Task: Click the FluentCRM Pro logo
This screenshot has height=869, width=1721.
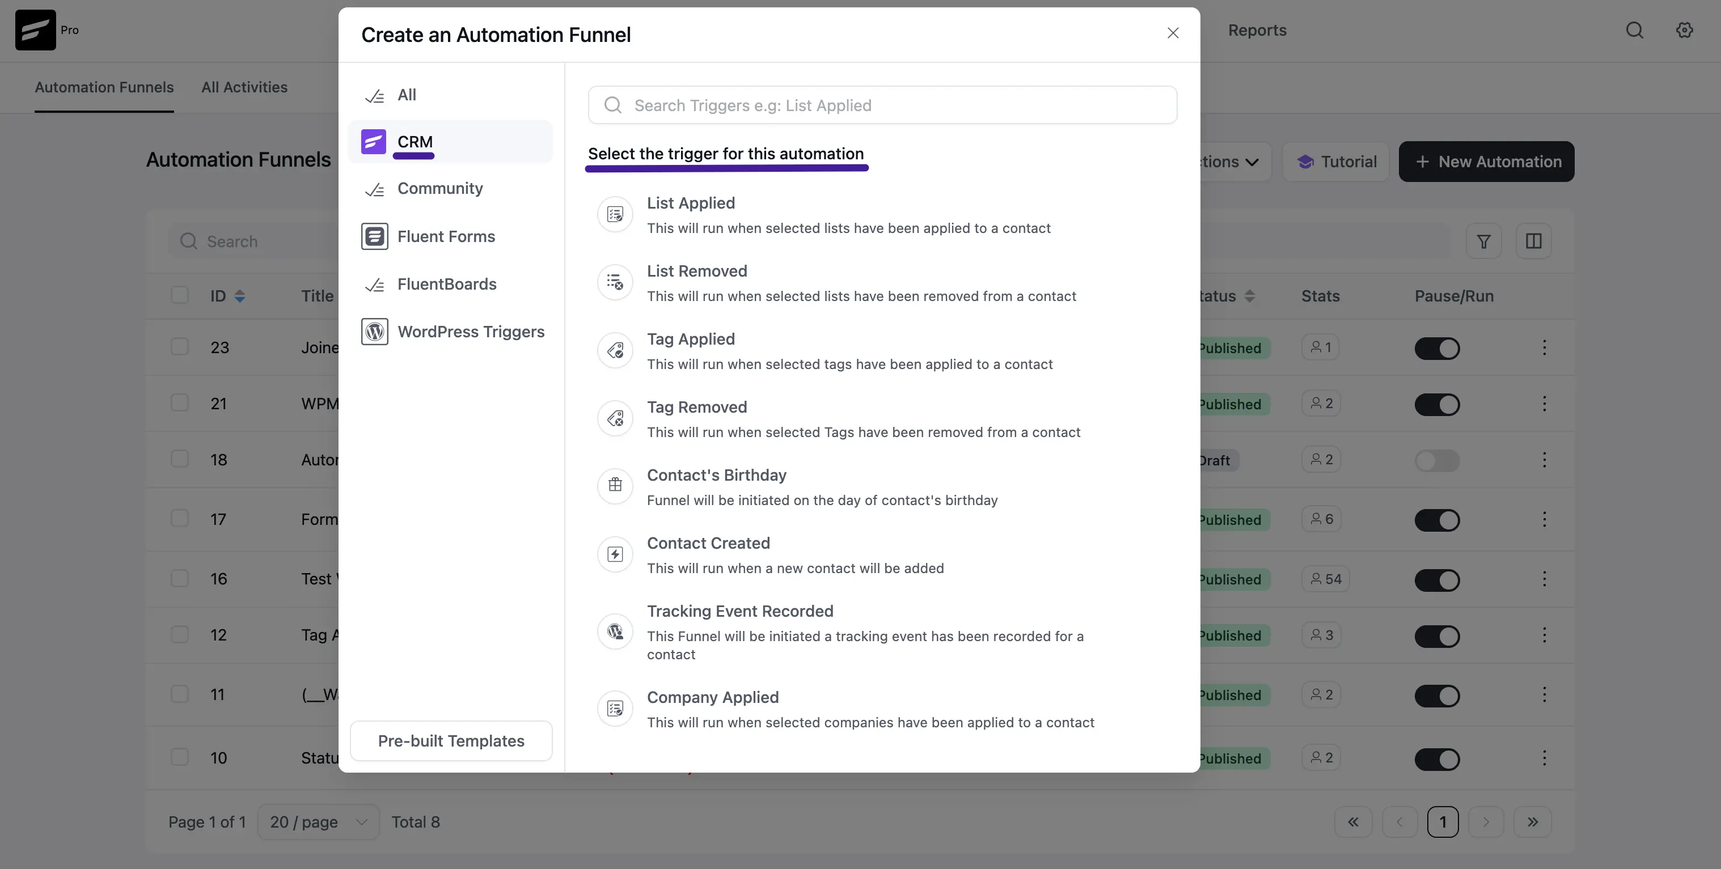Action: click(x=35, y=30)
